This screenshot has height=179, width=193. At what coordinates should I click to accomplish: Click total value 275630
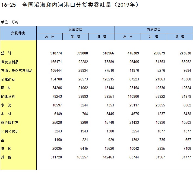pos(185,53)
